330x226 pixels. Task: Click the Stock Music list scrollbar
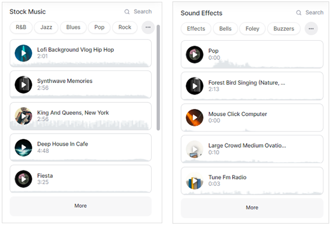158,78
